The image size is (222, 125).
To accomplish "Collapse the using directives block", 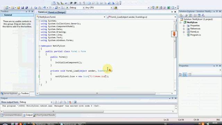I will [x=39, y=21].
